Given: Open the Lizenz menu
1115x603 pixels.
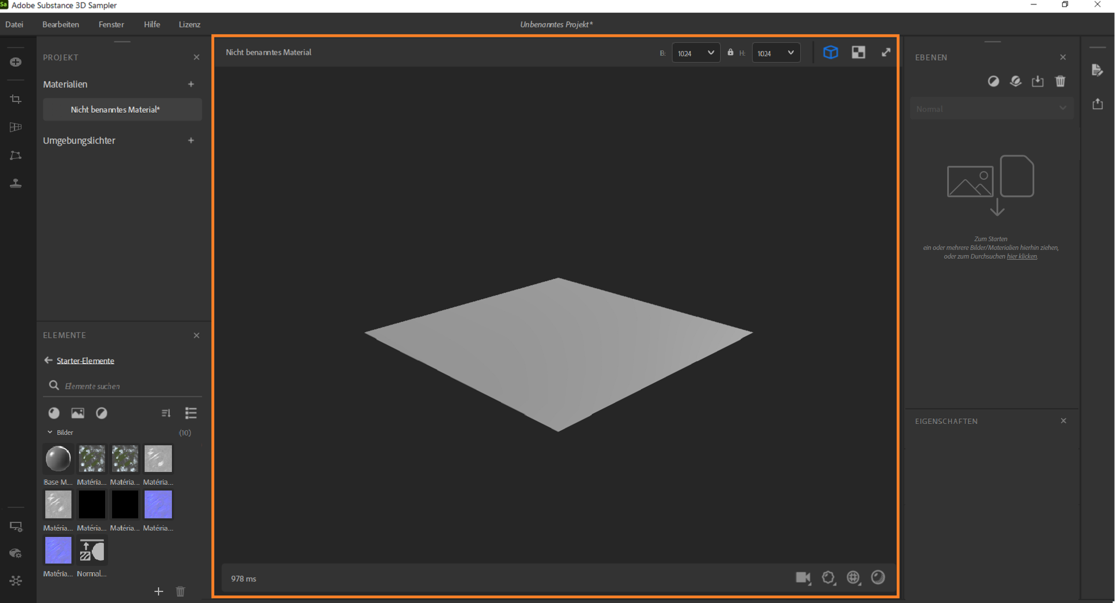Looking at the screenshot, I should (189, 24).
